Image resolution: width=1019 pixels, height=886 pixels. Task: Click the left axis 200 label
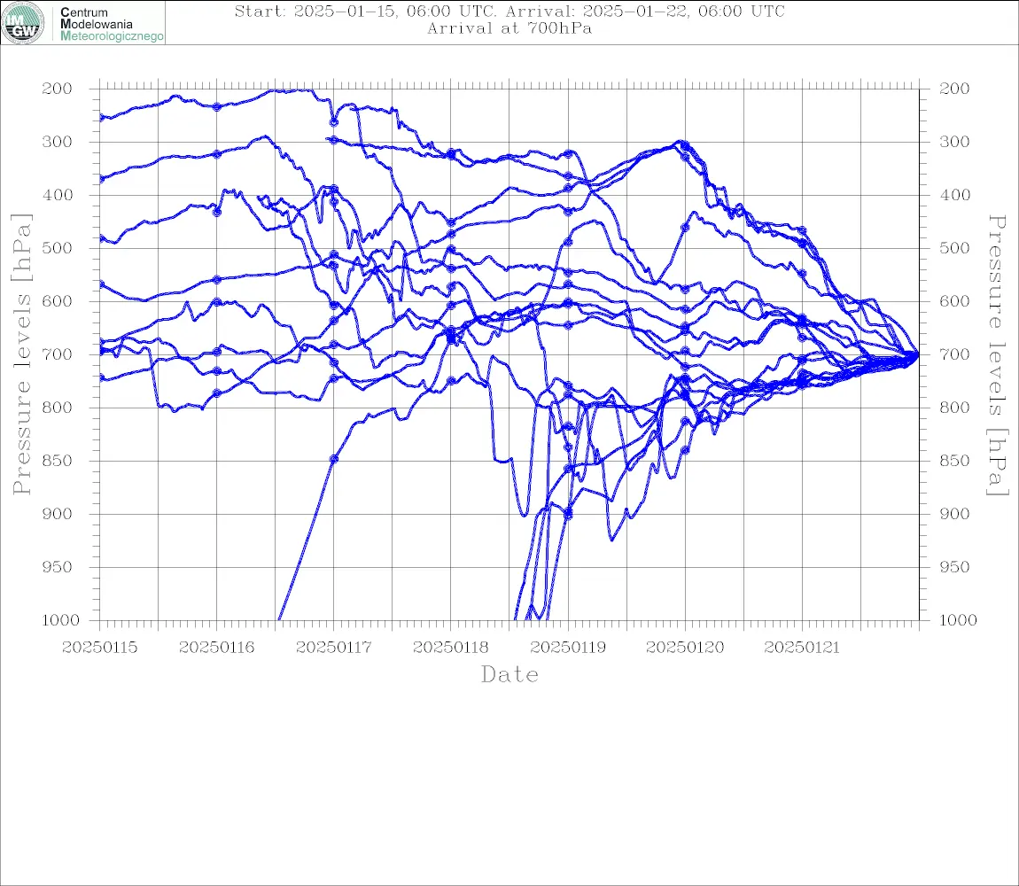point(58,89)
